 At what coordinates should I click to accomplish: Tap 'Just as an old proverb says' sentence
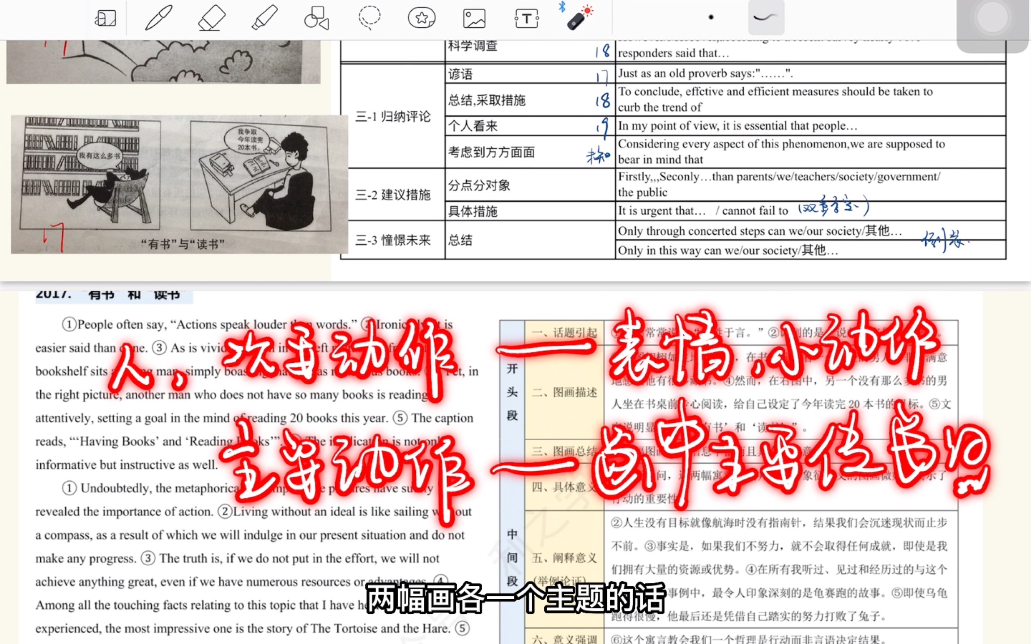(705, 73)
